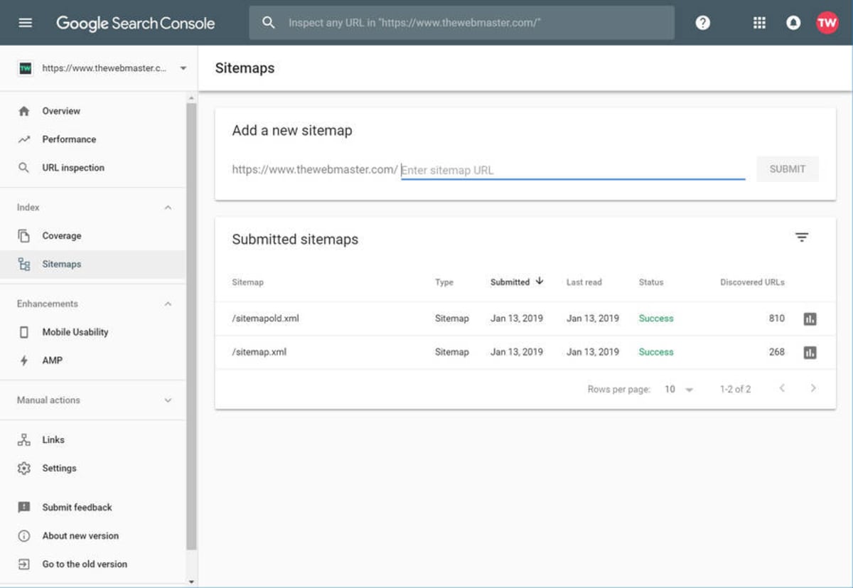Click Success status of /sitemapold.xml
Screen dimensions: 853x588
[x=656, y=319]
